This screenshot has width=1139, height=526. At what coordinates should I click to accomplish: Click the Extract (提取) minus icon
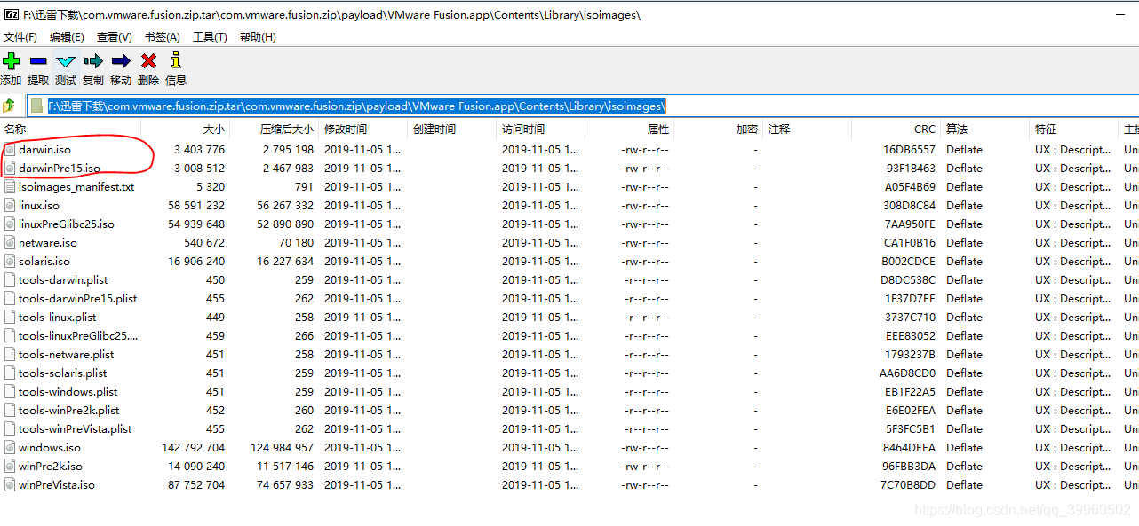click(38, 61)
